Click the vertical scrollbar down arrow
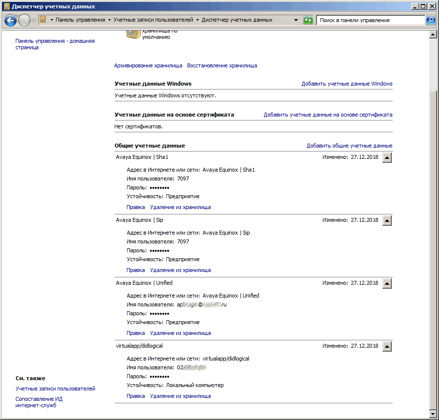Screen dimensions: 439x420 433,413
